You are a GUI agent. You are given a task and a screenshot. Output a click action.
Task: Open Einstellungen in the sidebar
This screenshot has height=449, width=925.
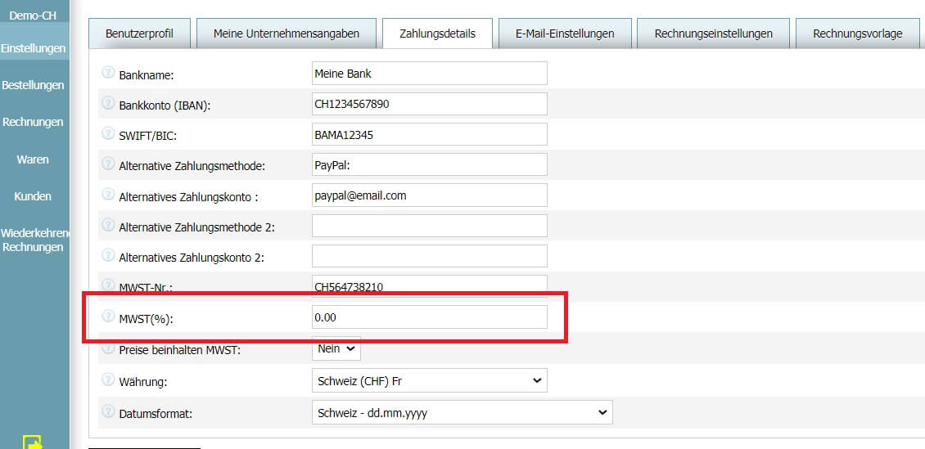(34, 48)
